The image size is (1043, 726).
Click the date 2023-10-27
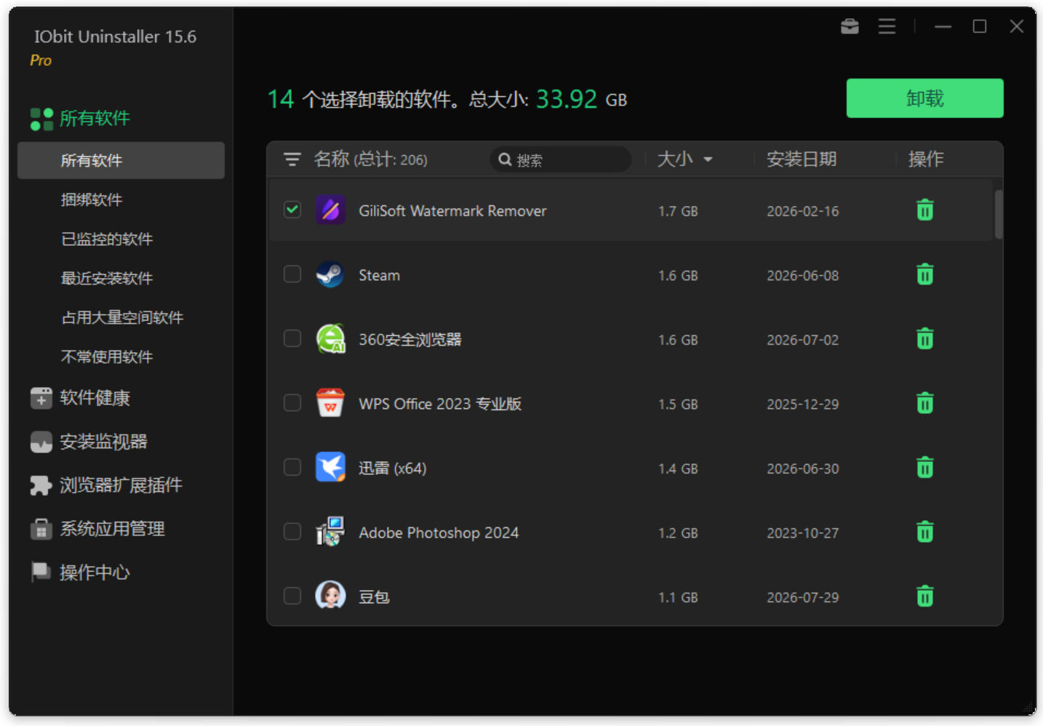pos(803,533)
